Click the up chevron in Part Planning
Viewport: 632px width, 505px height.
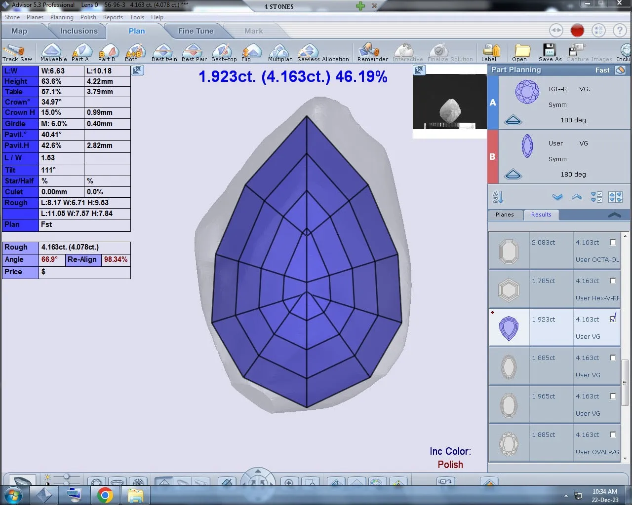point(577,197)
